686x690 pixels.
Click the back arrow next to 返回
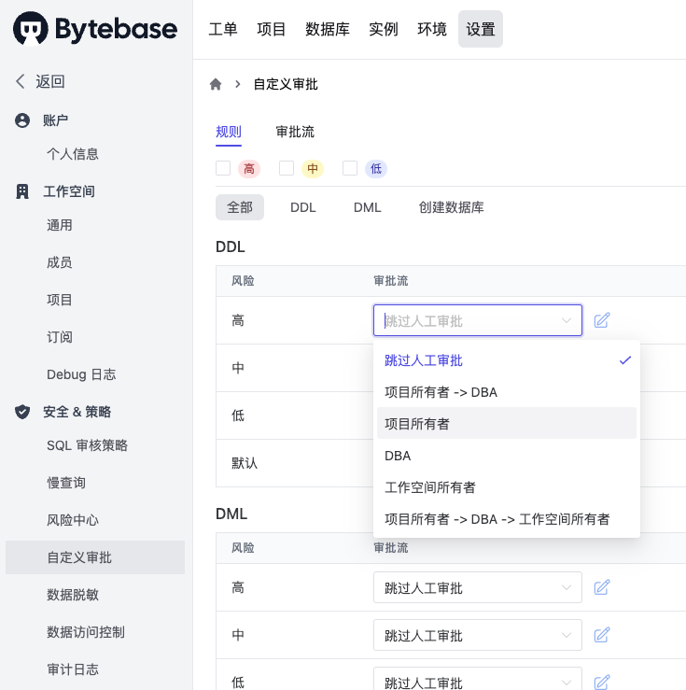21,81
